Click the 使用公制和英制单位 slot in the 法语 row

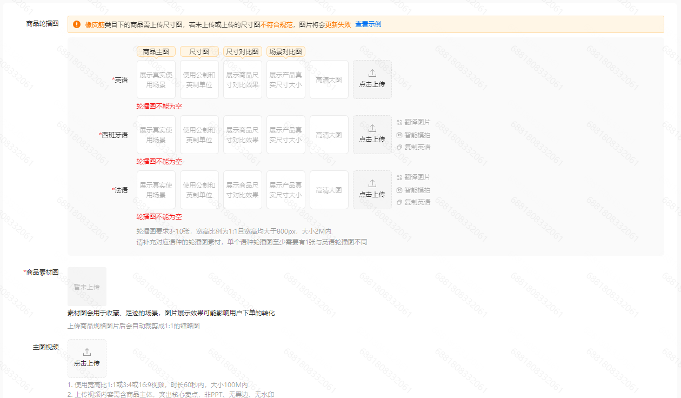click(199, 190)
